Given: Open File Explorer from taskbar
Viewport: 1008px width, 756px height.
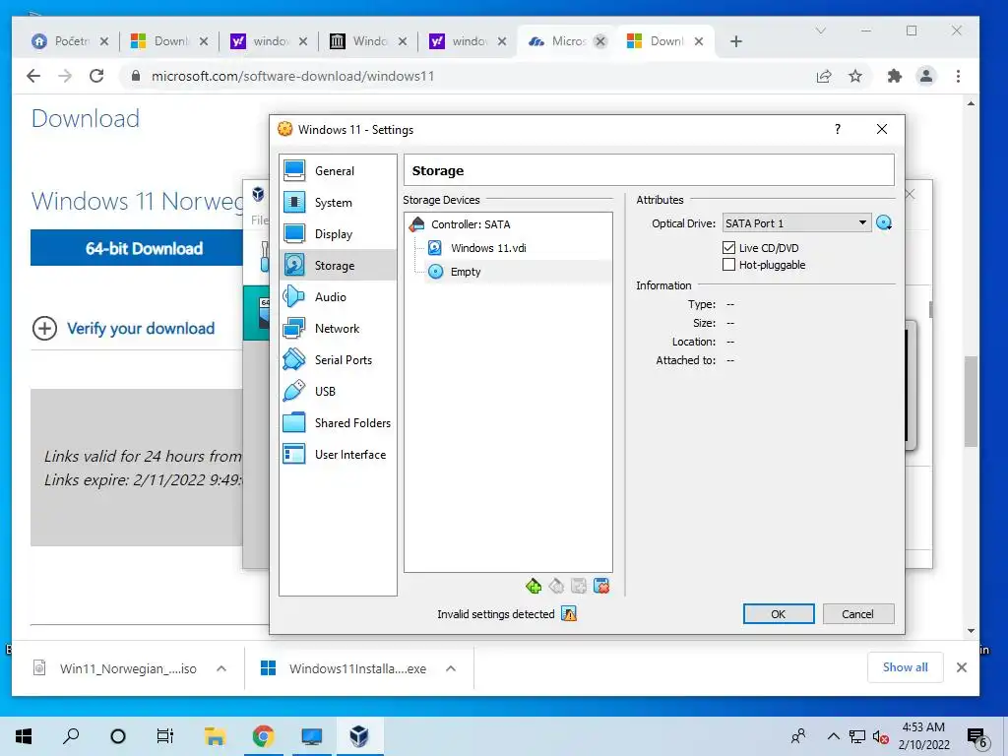Looking at the screenshot, I should pos(215,736).
